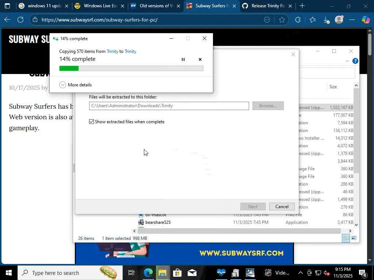This screenshot has width=374, height=280.
Task: Open Microsoft Edge from taskbar
Action: (148, 273)
